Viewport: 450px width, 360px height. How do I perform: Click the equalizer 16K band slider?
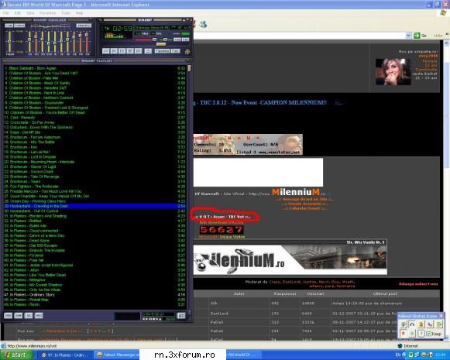[87, 41]
